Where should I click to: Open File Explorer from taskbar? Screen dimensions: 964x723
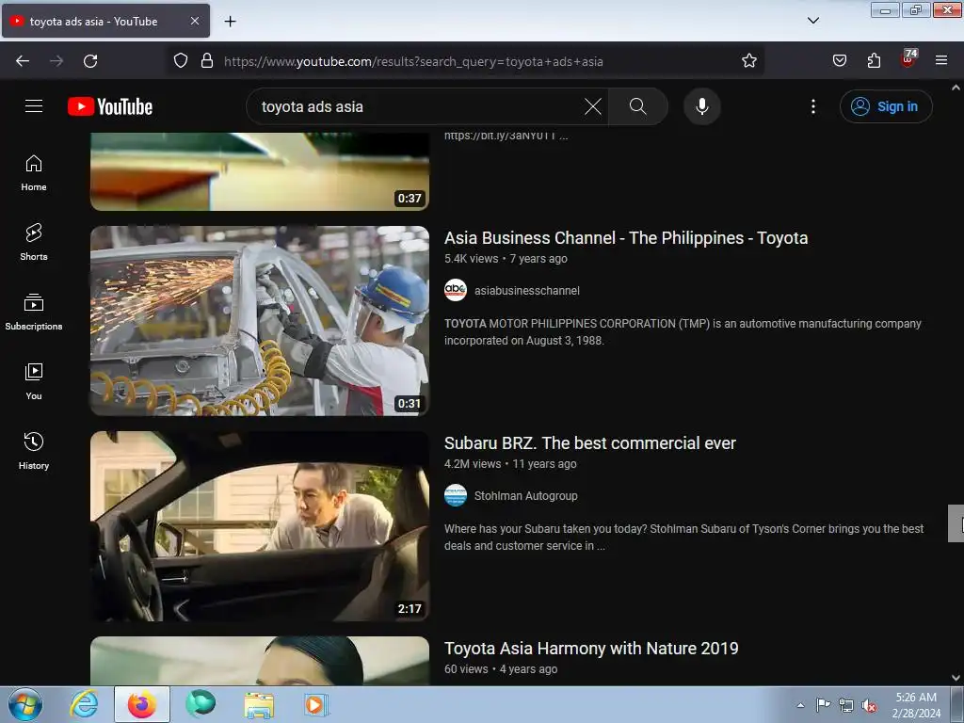(x=259, y=704)
